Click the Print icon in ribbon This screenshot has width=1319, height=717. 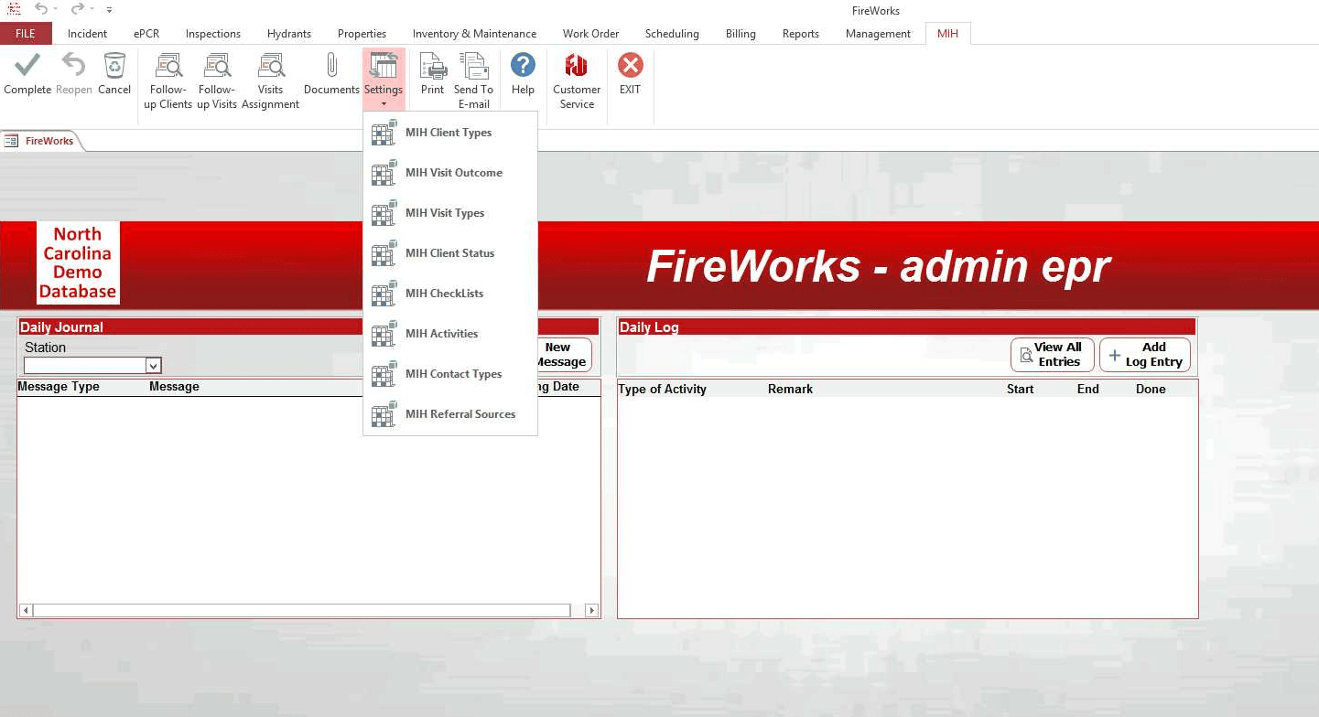pos(432,66)
